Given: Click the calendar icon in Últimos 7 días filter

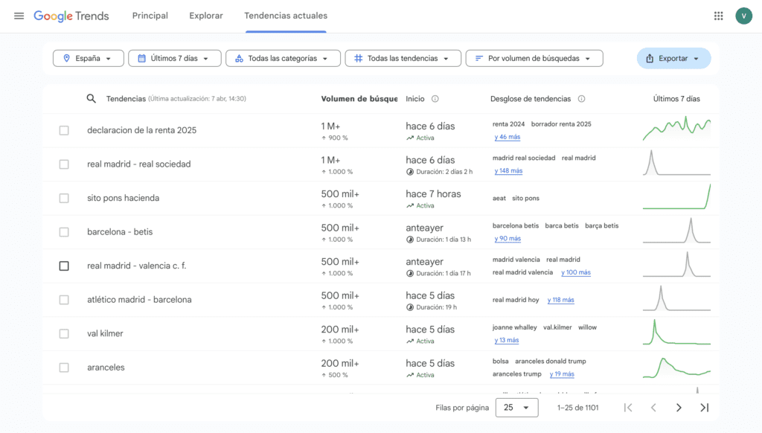Looking at the screenshot, I should (x=141, y=58).
